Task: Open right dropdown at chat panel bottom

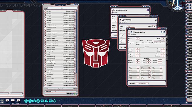Action: [x=16, y=93]
